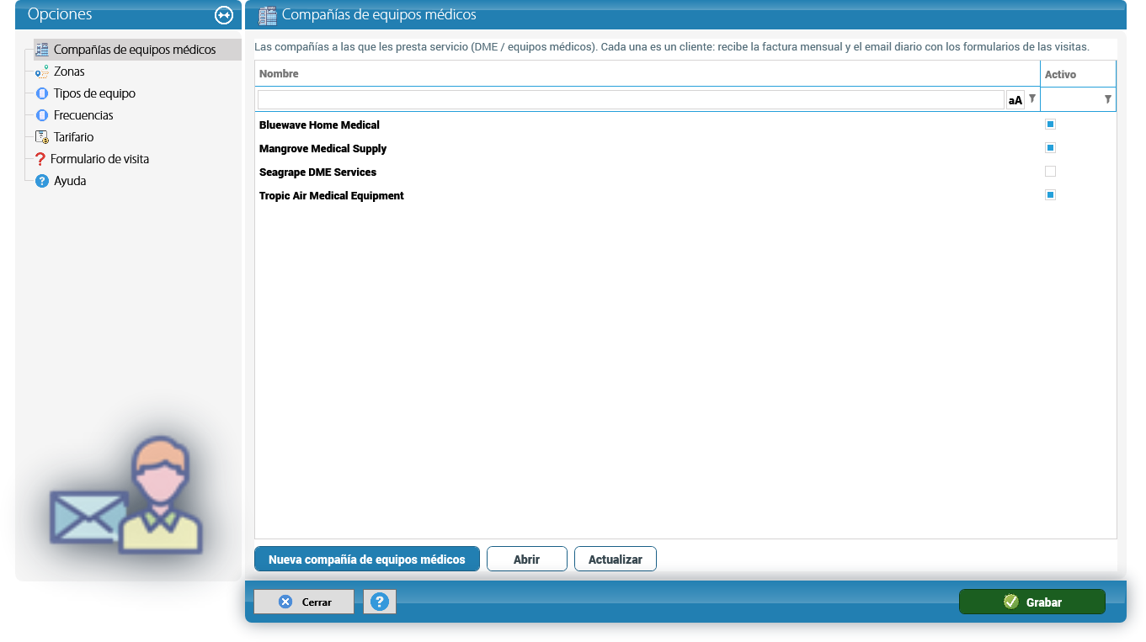This screenshot has height=642, width=1146.
Task: Click the Activo filter field
Action: coord(1072,100)
